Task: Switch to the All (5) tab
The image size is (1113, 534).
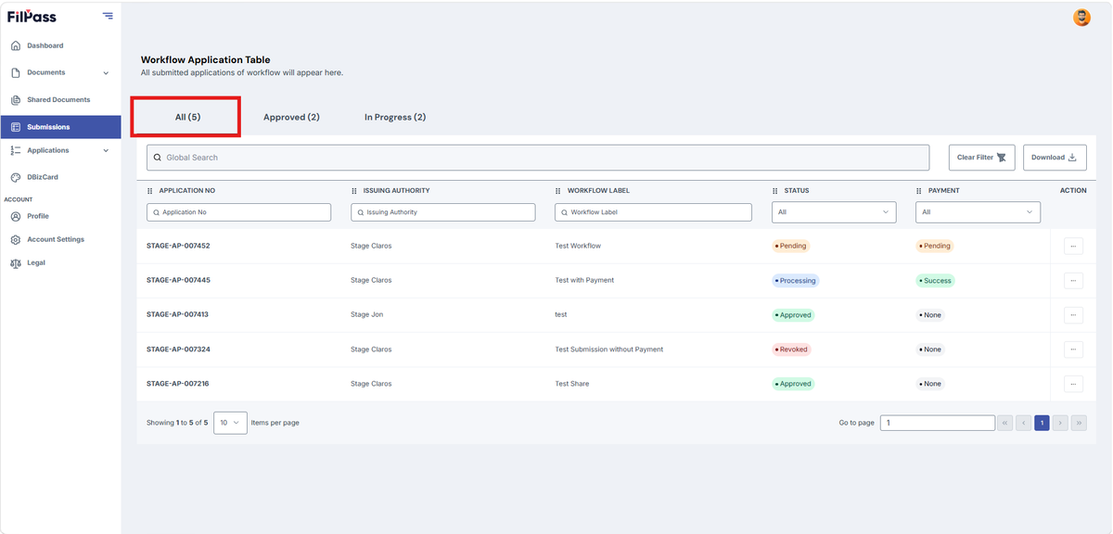Action: (187, 118)
